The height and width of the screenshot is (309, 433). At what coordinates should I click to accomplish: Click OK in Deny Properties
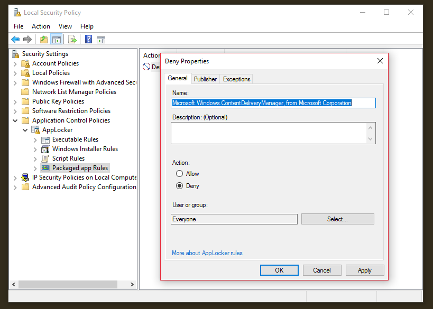pos(279,270)
